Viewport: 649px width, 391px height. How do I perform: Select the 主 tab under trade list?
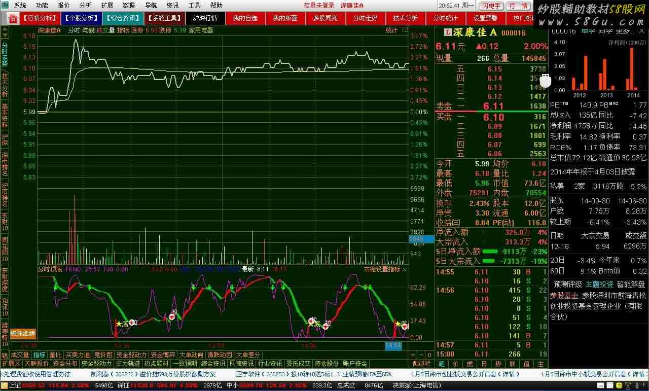pyautogui.click(x=541, y=364)
